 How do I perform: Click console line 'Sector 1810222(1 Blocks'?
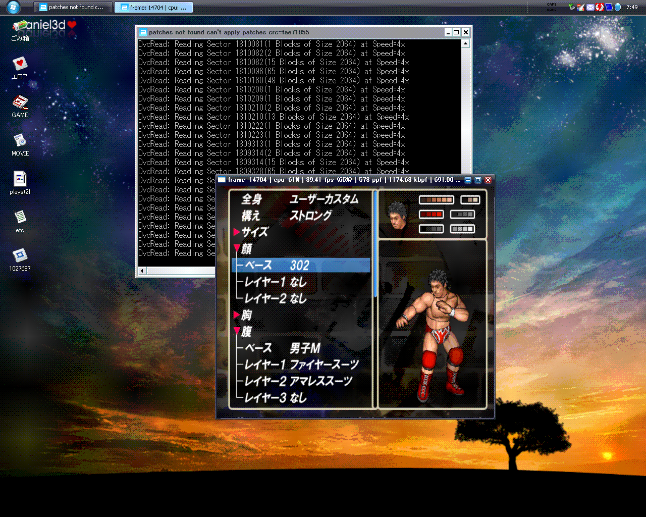pos(272,126)
